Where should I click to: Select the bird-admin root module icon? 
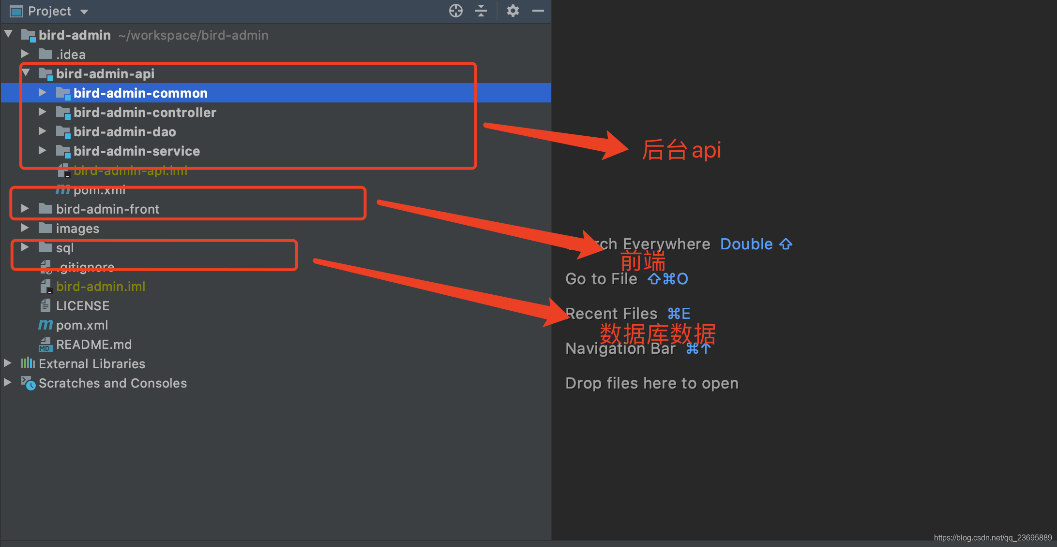29,35
